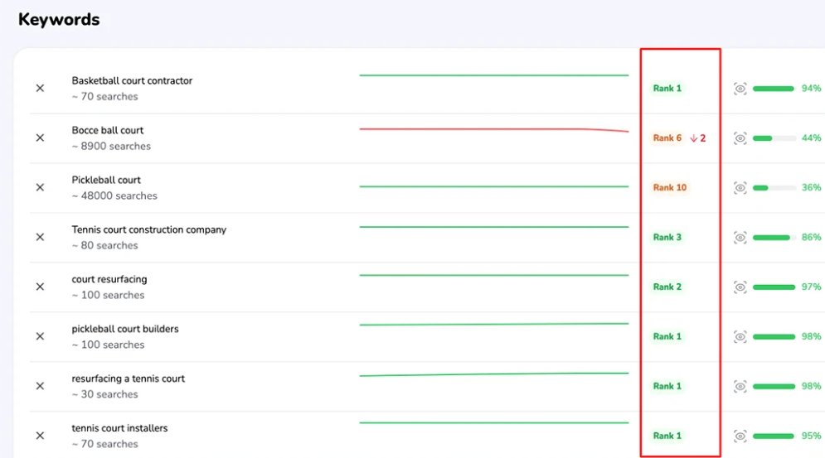Remove resurfacing a tennis court keyword

pos(40,387)
